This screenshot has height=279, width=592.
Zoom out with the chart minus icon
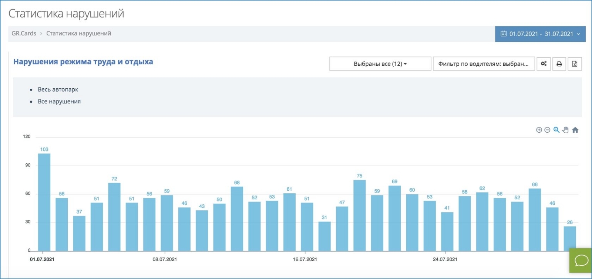pos(547,130)
